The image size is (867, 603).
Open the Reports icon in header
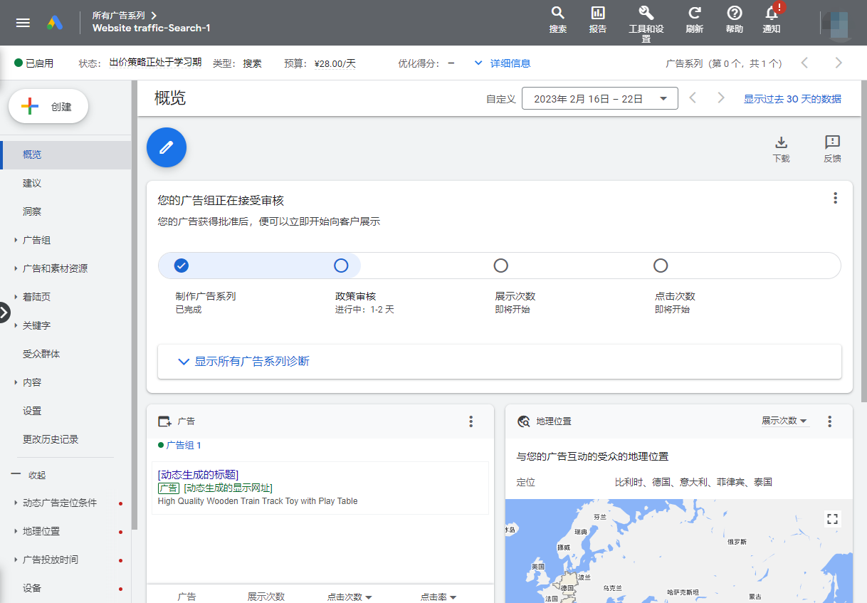coord(598,14)
